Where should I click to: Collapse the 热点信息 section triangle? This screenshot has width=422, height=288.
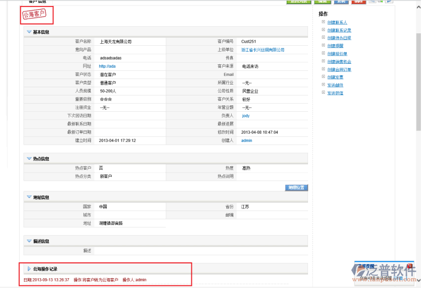[29, 159]
